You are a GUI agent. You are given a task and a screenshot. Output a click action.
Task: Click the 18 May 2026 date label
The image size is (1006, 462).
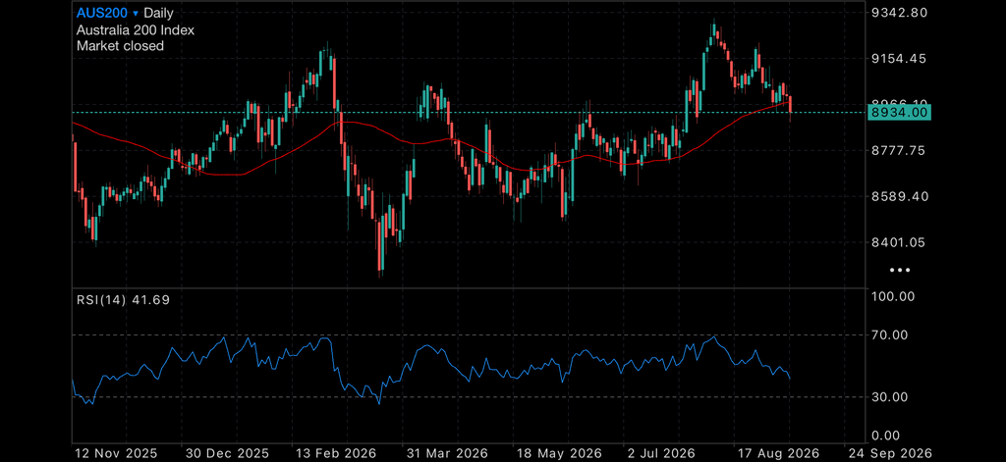[558, 454]
